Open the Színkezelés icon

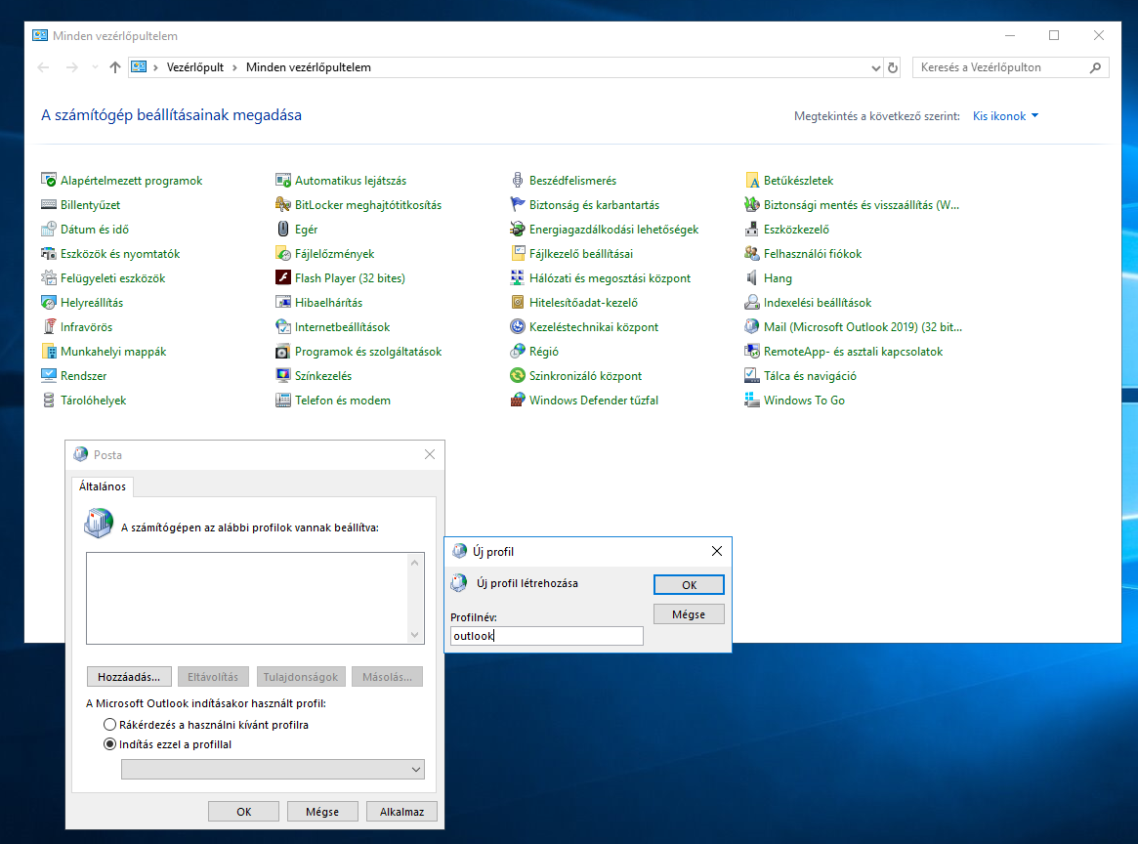pyautogui.click(x=283, y=376)
